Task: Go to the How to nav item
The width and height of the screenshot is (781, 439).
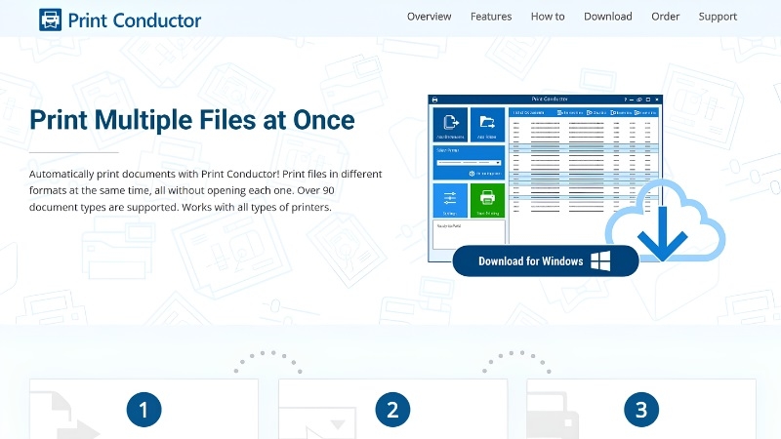Action: [548, 17]
